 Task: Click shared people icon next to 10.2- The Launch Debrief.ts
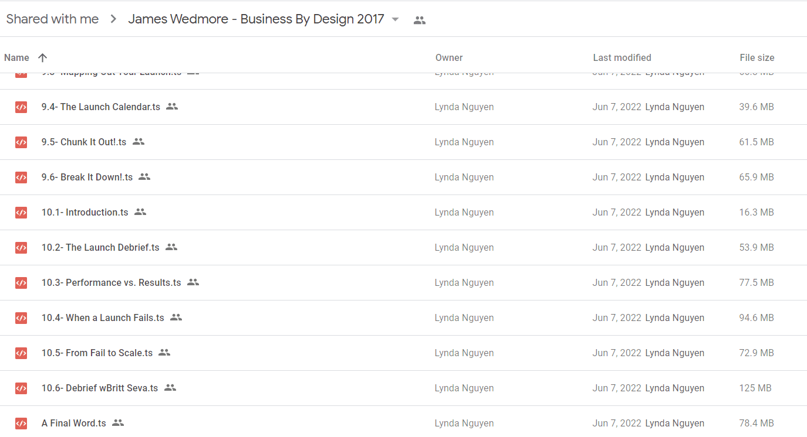(171, 247)
